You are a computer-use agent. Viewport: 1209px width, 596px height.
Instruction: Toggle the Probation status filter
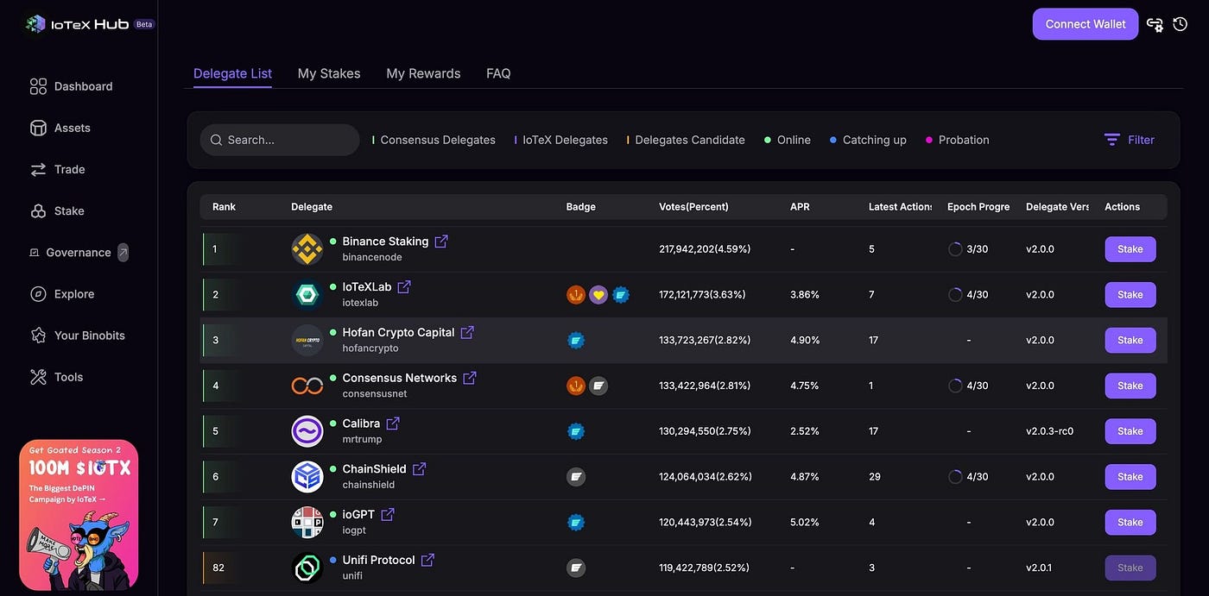coord(958,140)
